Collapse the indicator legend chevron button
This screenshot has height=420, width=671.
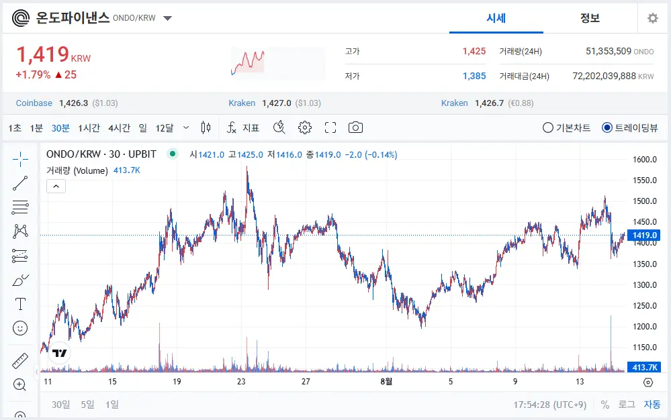[56, 187]
